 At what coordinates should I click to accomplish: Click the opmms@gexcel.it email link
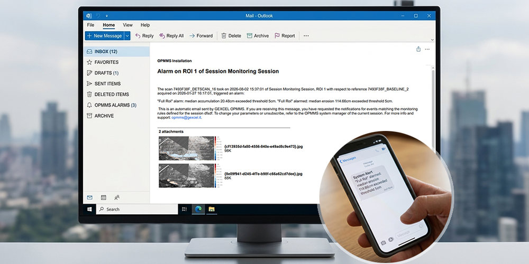(x=186, y=118)
